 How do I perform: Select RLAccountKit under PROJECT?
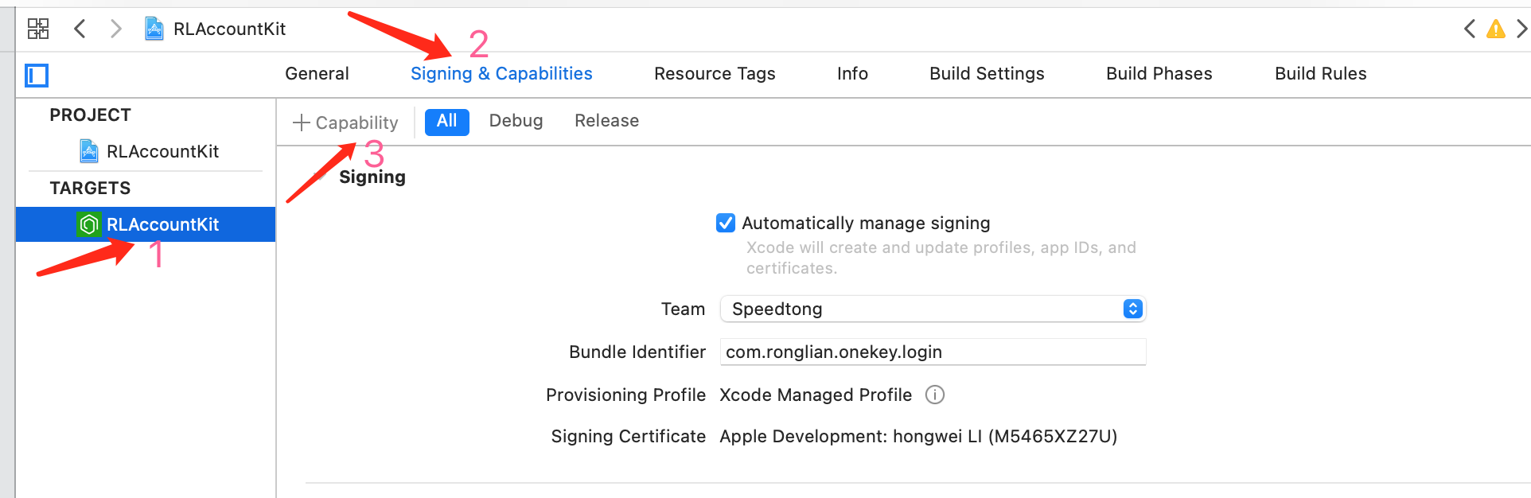tap(149, 151)
